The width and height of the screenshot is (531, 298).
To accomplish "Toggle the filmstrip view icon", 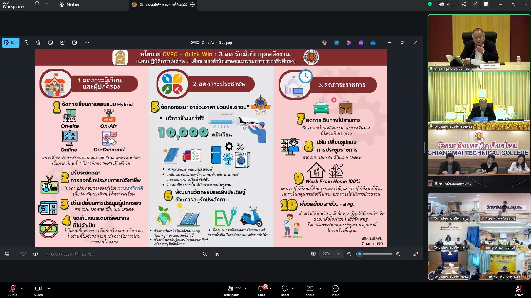I will tap(7, 254).
